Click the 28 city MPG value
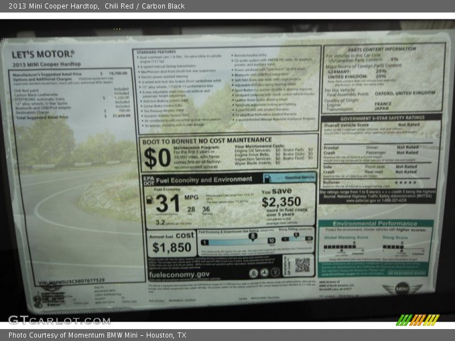Viewport: 455px width, 341px height. (191, 209)
